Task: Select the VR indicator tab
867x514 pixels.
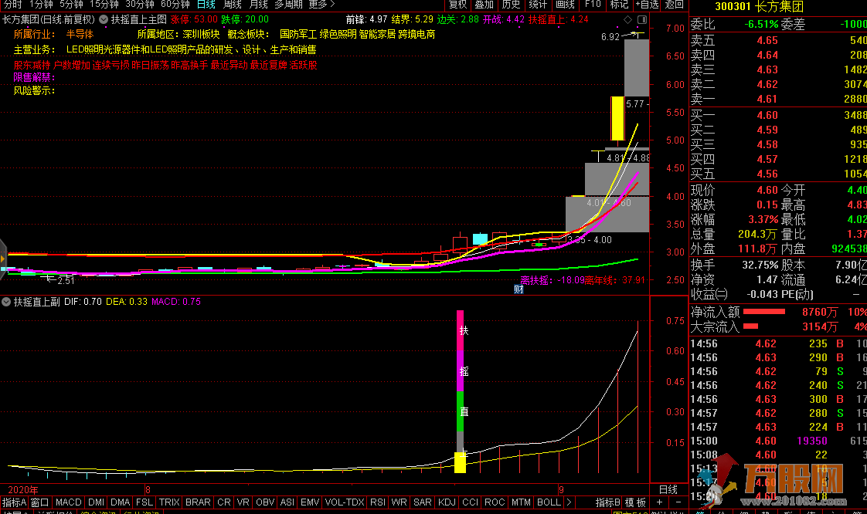Action: 243,502
